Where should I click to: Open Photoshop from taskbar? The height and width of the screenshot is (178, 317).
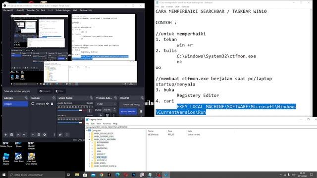134,175
